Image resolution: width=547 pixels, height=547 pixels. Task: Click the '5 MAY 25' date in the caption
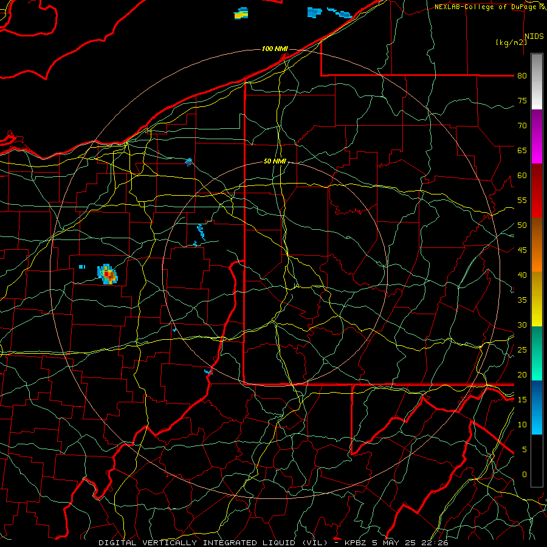pyautogui.click(x=394, y=543)
